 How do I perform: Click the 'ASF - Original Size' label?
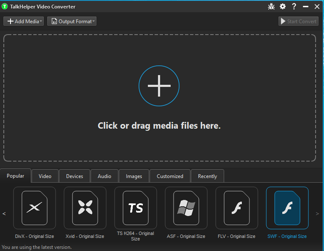(x=186, y=236)
